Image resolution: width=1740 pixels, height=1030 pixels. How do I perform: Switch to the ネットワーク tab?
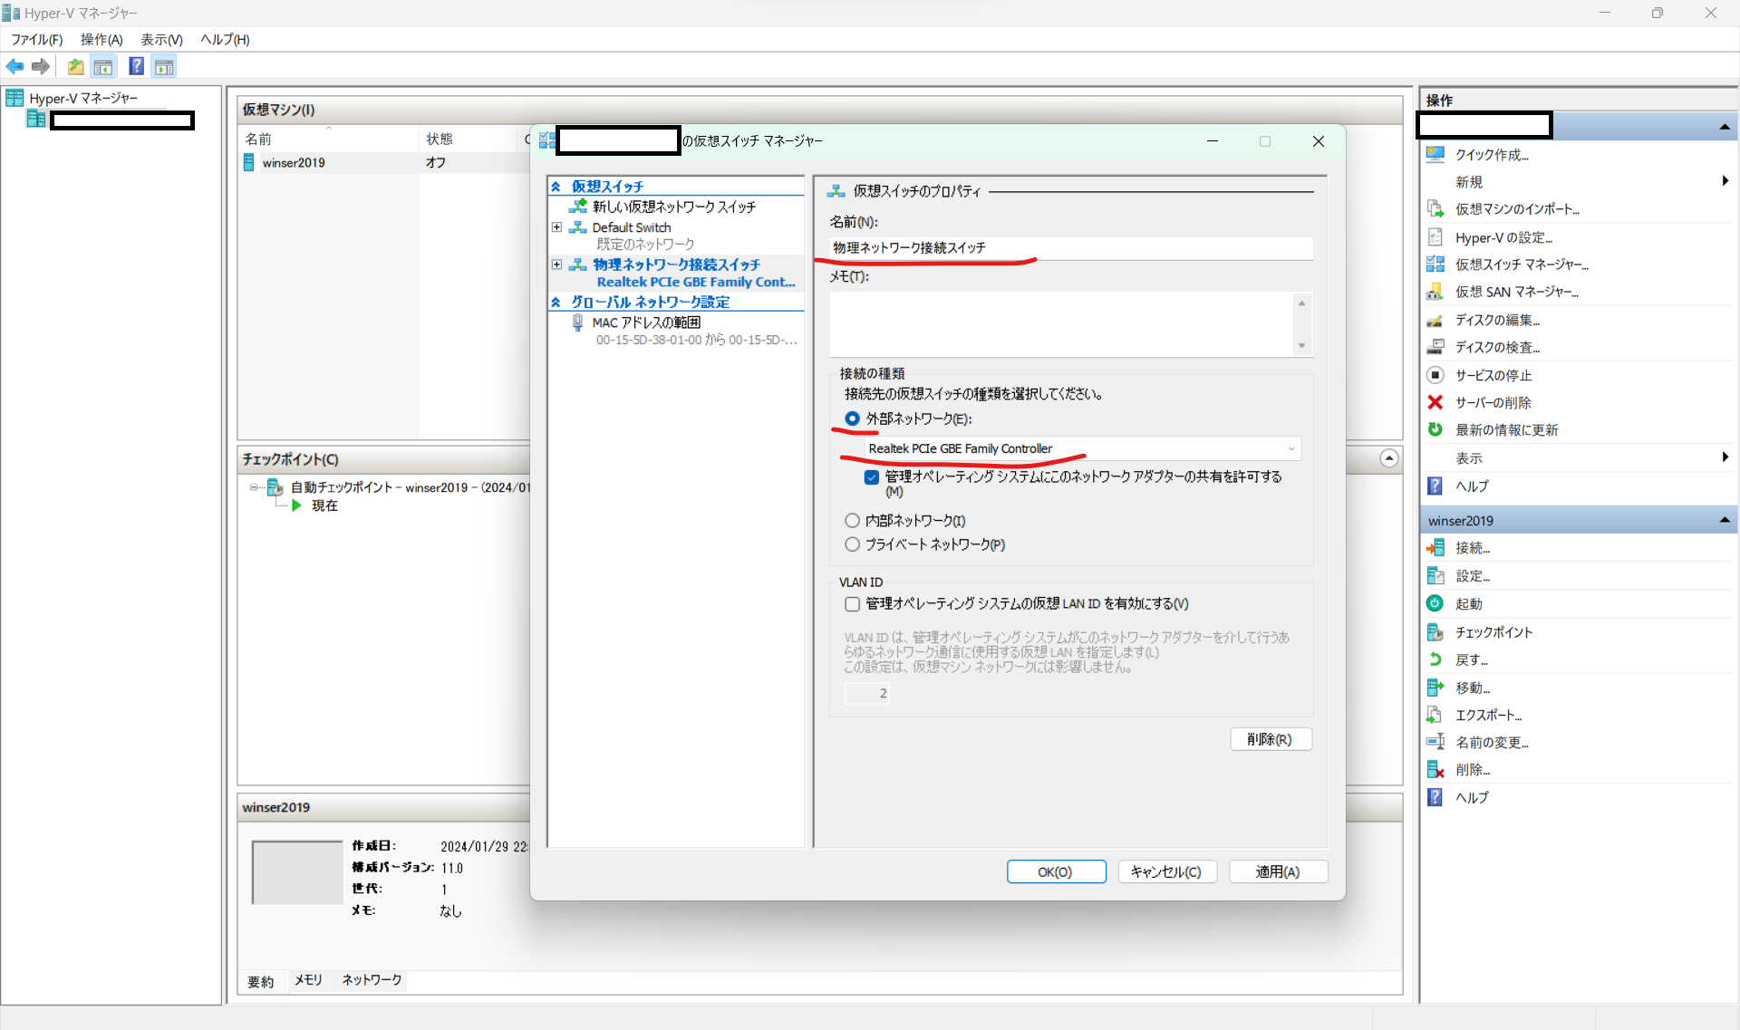[x=372, y=980]
